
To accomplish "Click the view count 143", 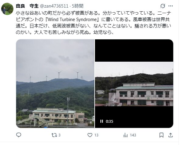I will 133,135.
